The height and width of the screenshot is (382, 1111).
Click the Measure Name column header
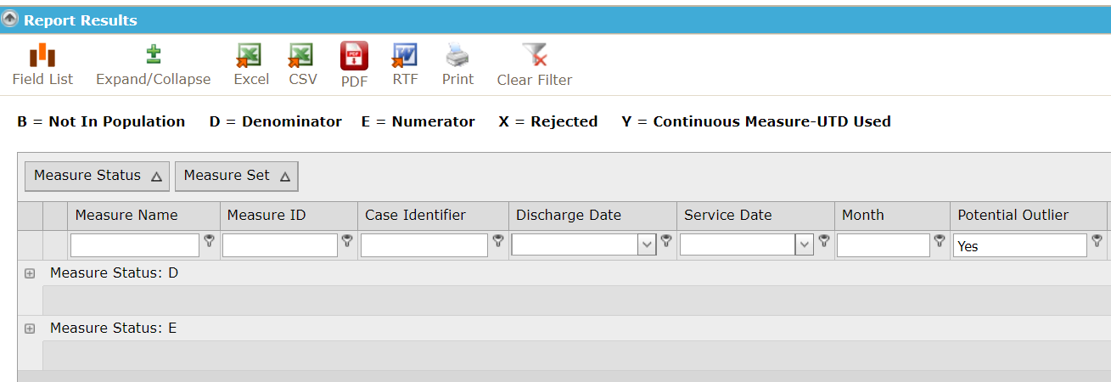tap(143, 216)
